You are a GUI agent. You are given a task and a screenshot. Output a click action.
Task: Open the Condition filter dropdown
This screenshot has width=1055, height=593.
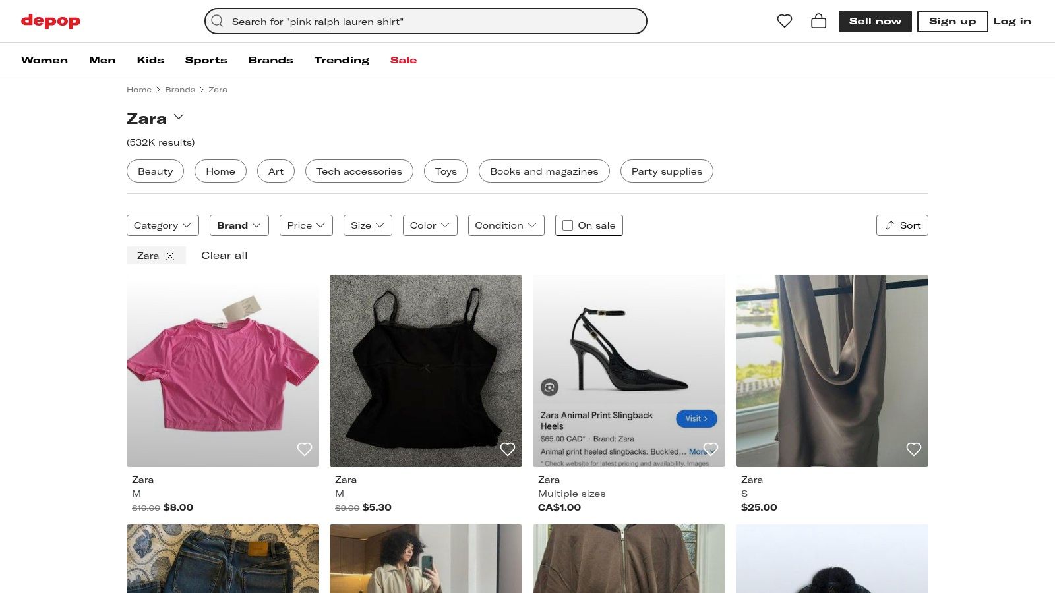click(x=506, y=225)
